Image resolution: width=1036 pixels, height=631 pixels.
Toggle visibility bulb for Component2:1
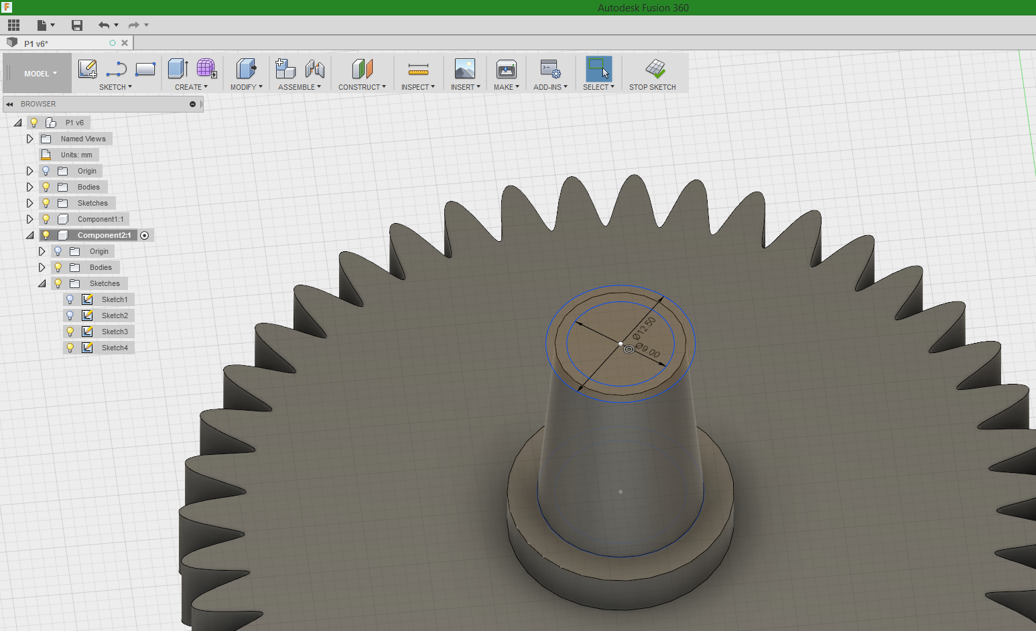tap(46, 235)
